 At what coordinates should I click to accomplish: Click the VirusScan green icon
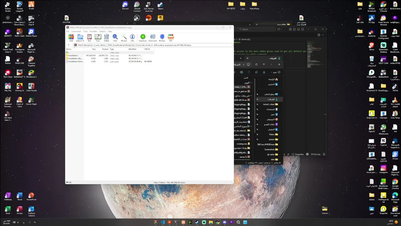(143, 38)
